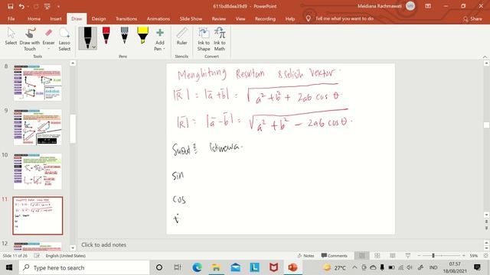The image size is (490, 275).
Task: Switch to Slide Sorter view
Action: click(377, 256)
